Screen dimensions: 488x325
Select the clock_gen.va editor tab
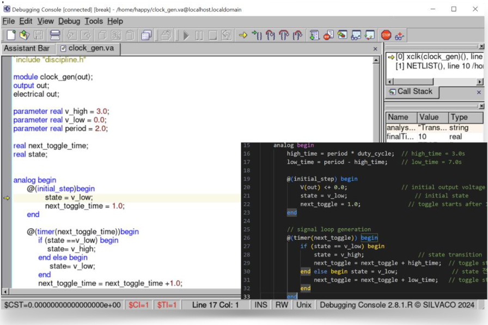pos(88,48)
